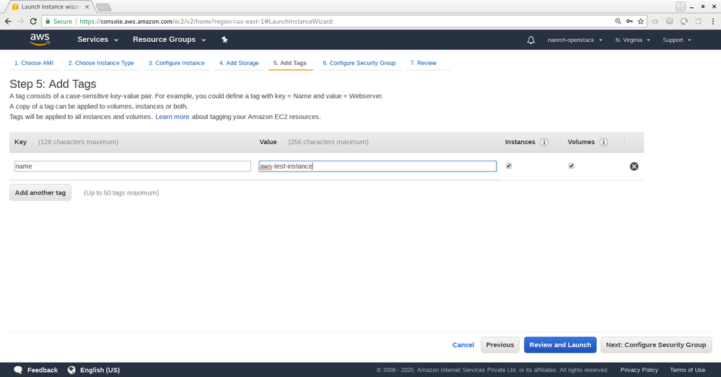Viewport: 721px width, 377px height.
Task: Click the pin shortcut icon in navbar
Action: click(x=224, y=40)
